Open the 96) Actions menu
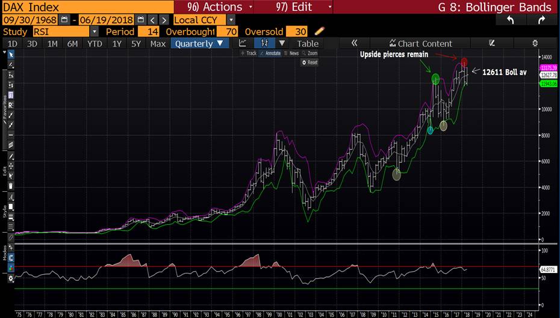The image size is (560, 318). click(214, 7)
